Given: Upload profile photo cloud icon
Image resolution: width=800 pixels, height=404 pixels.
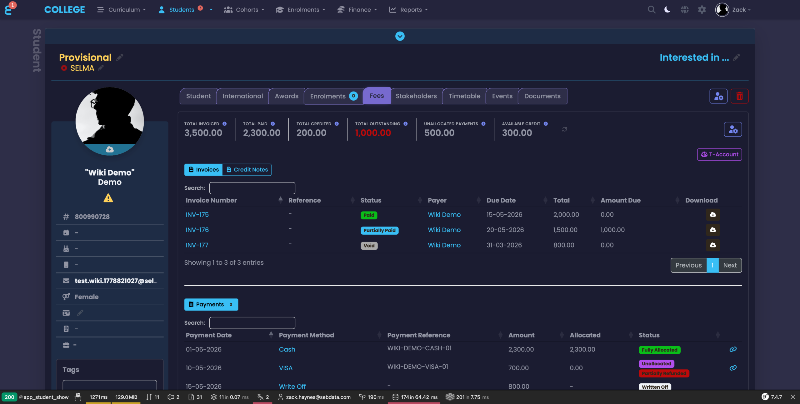Looking at the screenshot, I should point(110,149).
